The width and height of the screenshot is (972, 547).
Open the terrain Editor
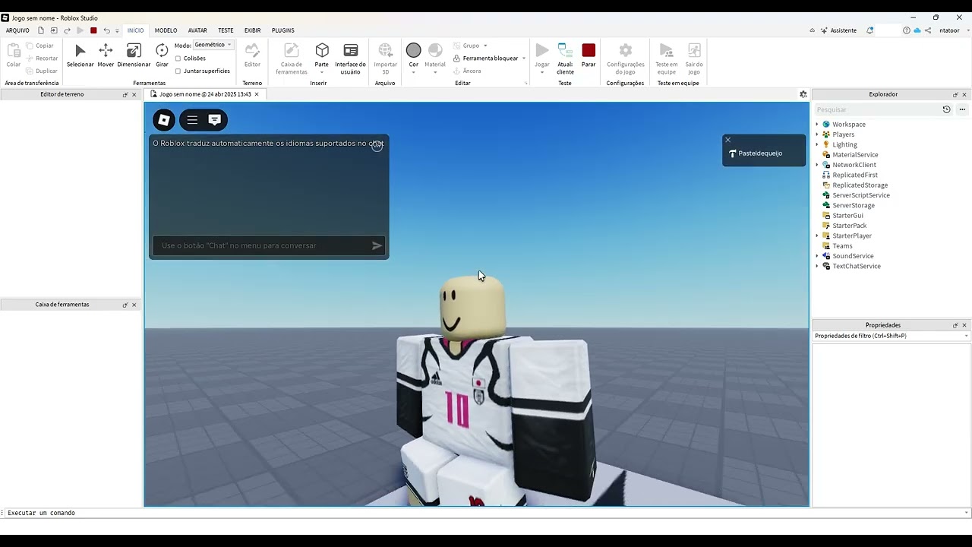tap(252, 55)
